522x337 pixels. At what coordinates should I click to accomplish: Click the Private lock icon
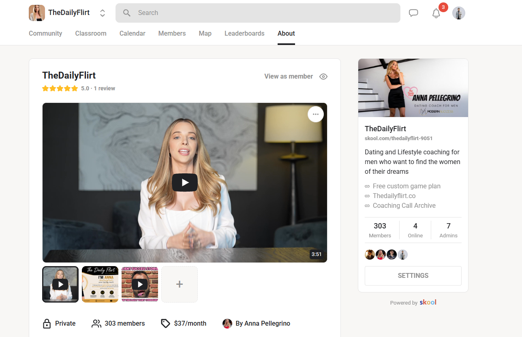[x=47, y=324]
